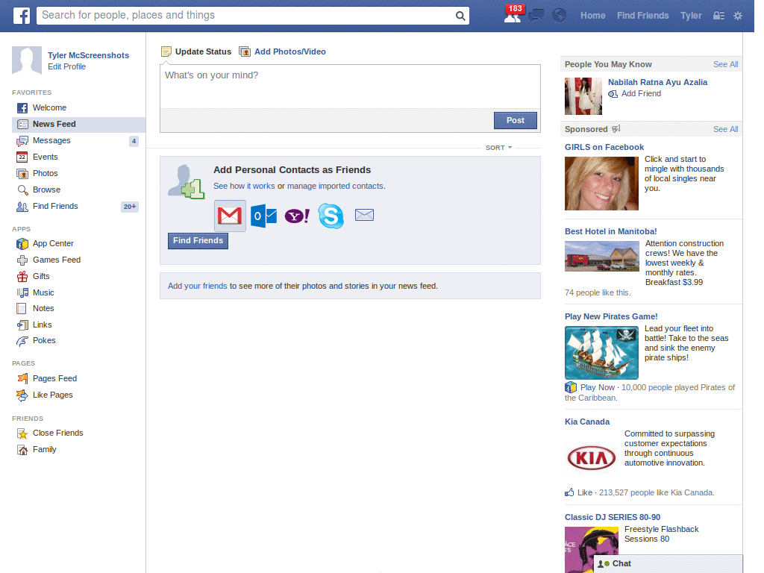Screen dimensions: 764x573
Task: Click the Post button
Action: pyautogui.click(x=515, y=120)
